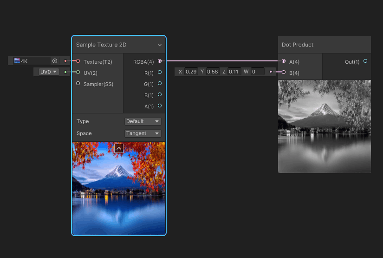
Task: Select the Sample Texture 2D node title
Action: (x=101, y=45)
